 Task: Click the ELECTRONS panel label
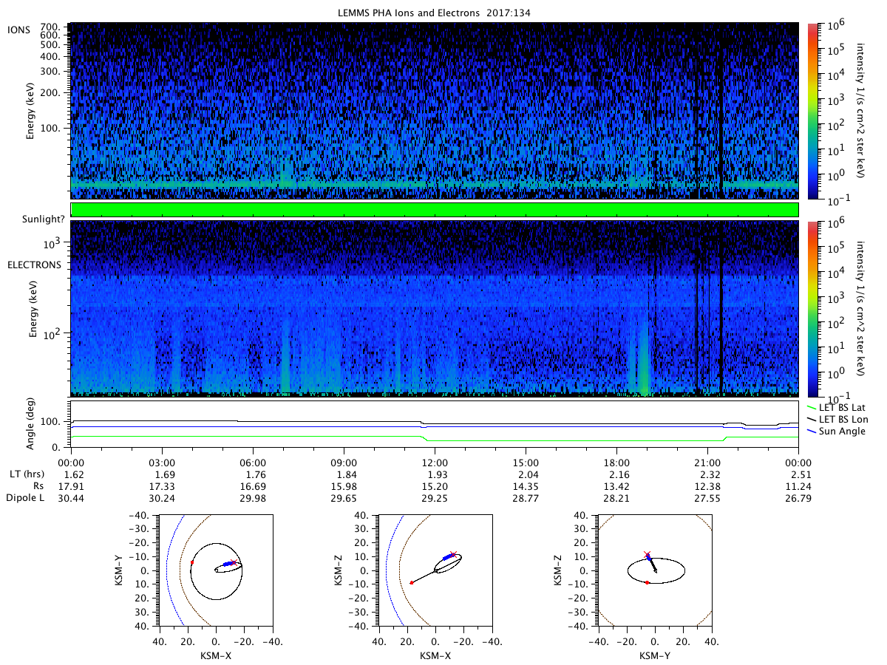[x=35, y=264]
